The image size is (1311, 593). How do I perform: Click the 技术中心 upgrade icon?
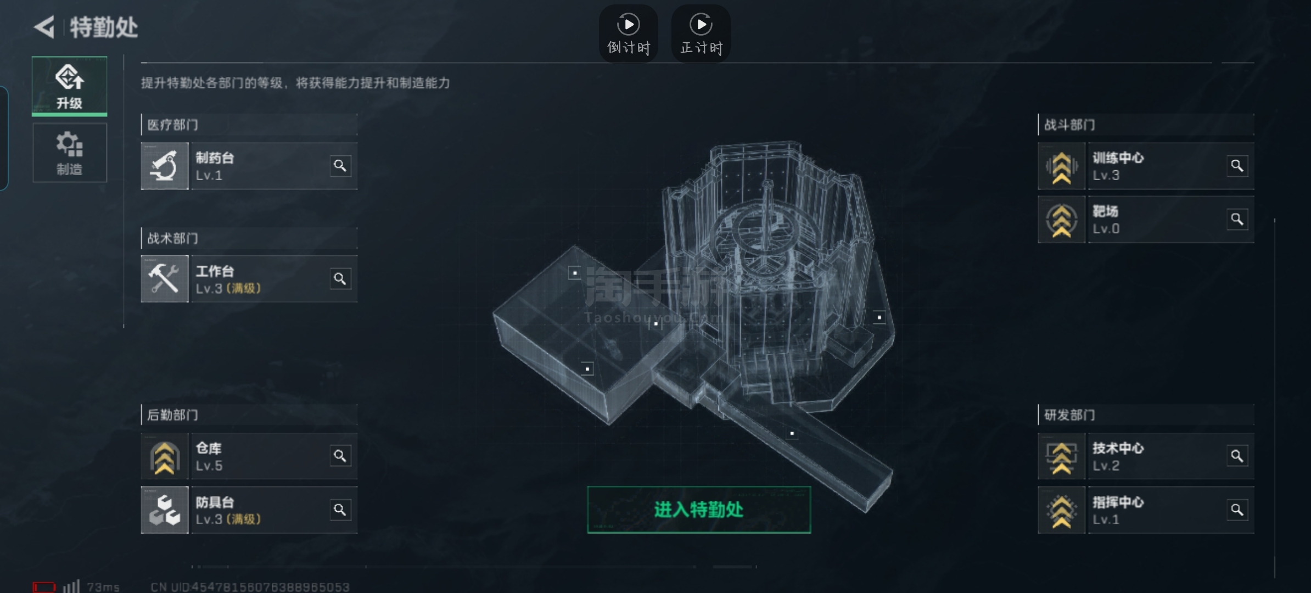(1062, 456)
